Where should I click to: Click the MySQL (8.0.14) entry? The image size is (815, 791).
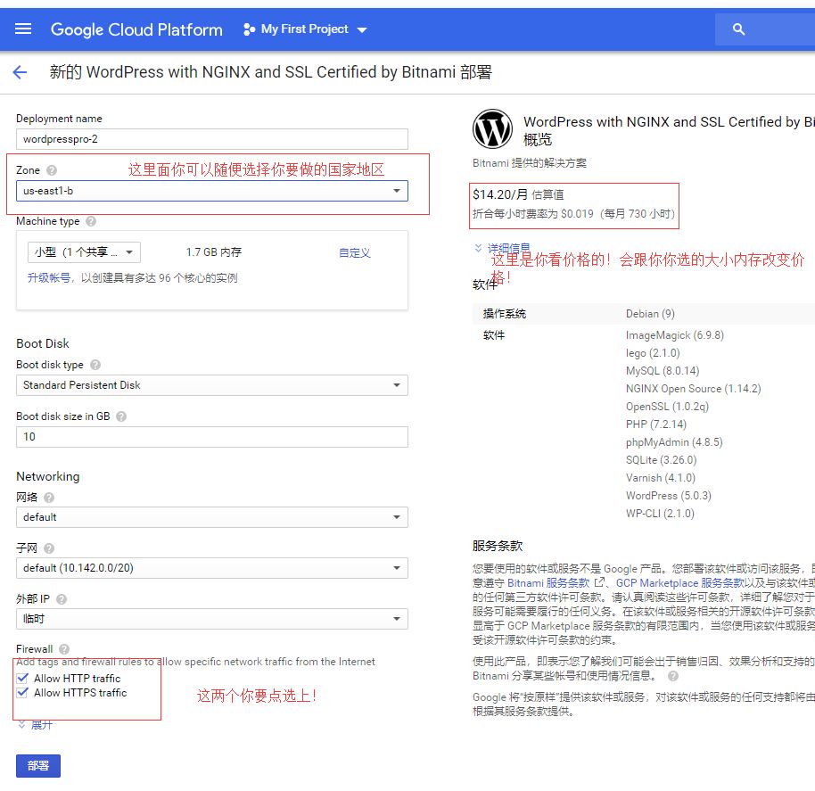click(x=663, y=371)
